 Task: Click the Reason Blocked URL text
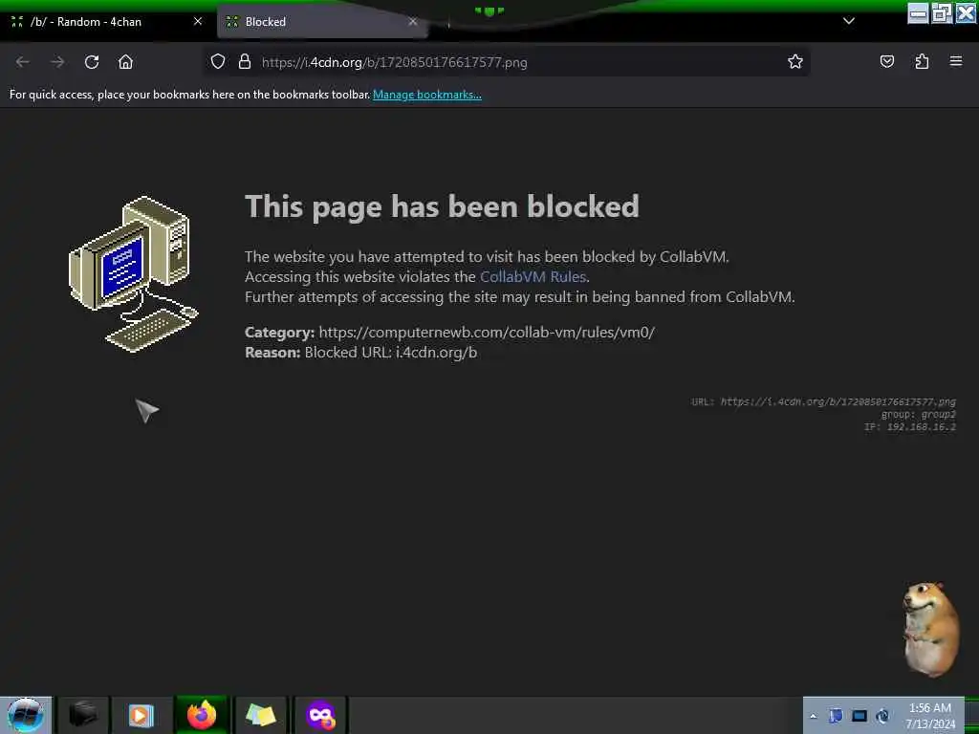(391, 352)
